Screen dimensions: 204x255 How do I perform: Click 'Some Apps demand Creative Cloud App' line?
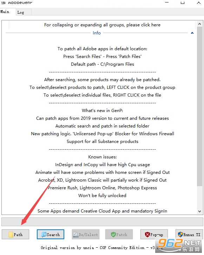click(102, 211)
